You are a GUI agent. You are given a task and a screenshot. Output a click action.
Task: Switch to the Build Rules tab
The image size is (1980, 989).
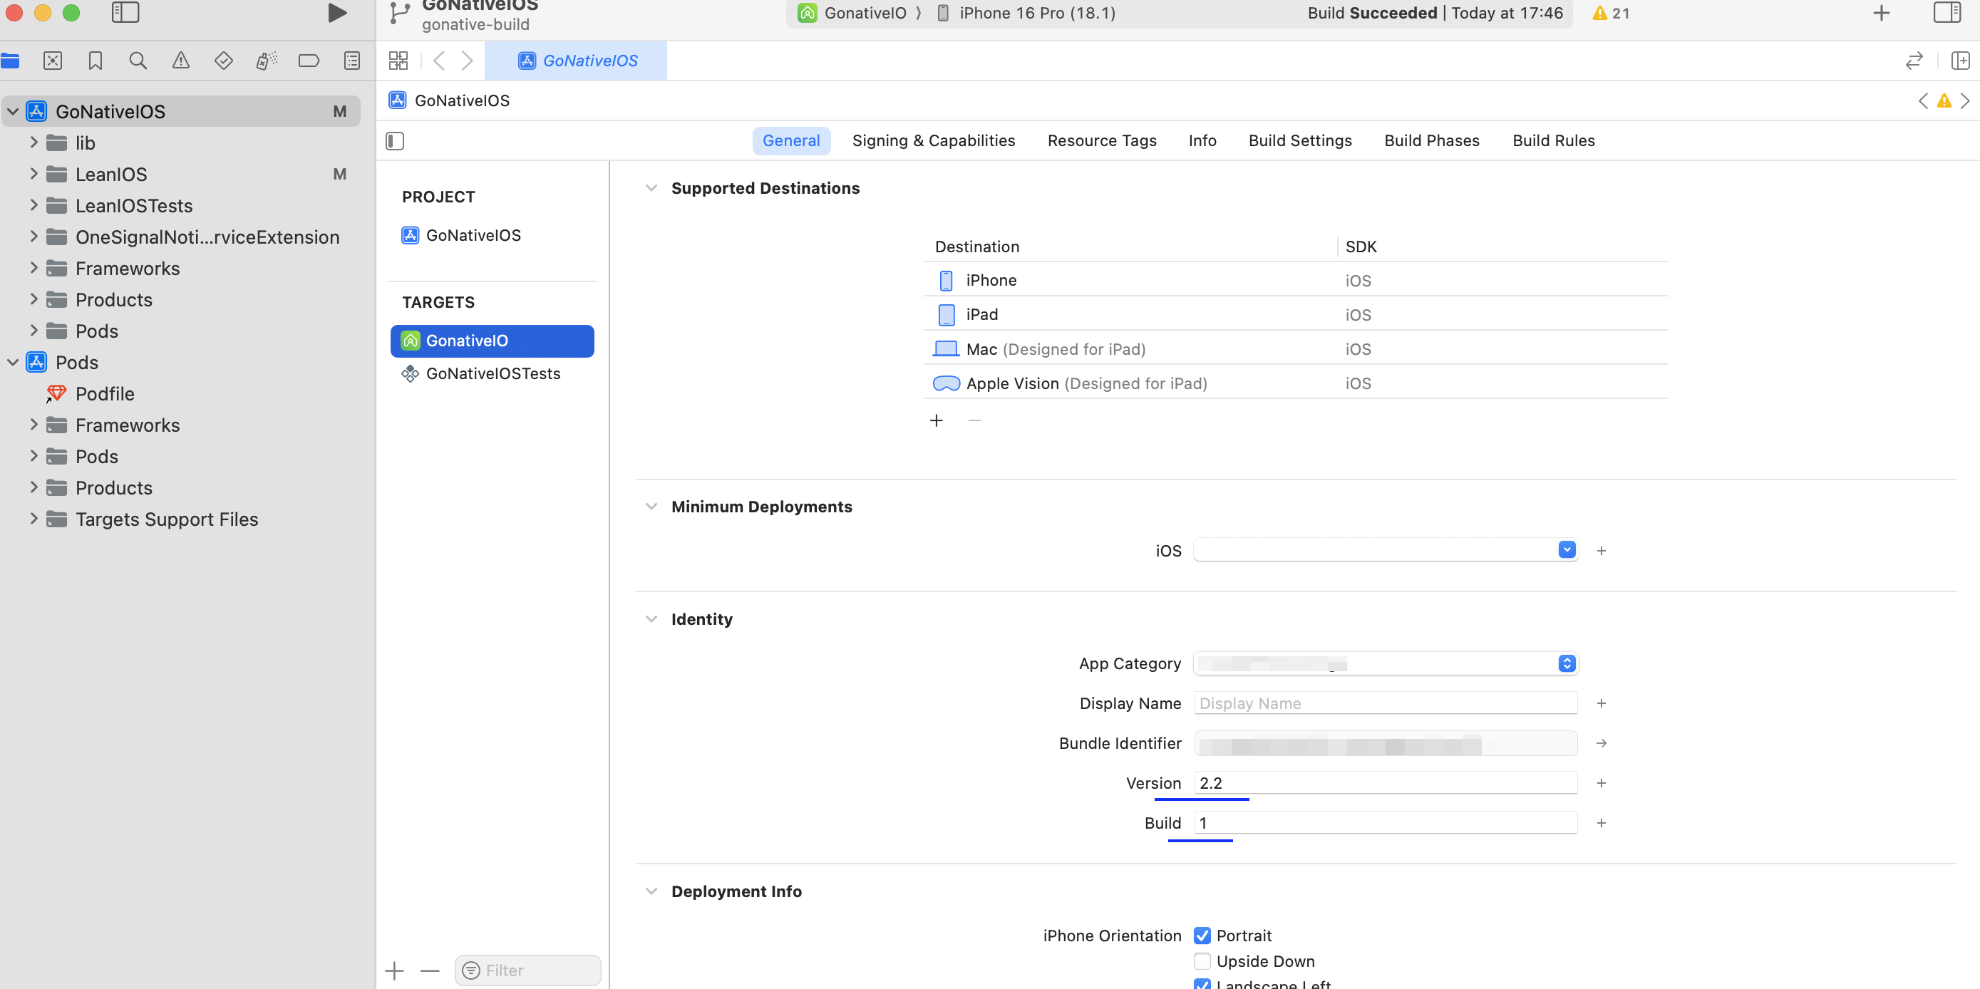coord(1553,140)
